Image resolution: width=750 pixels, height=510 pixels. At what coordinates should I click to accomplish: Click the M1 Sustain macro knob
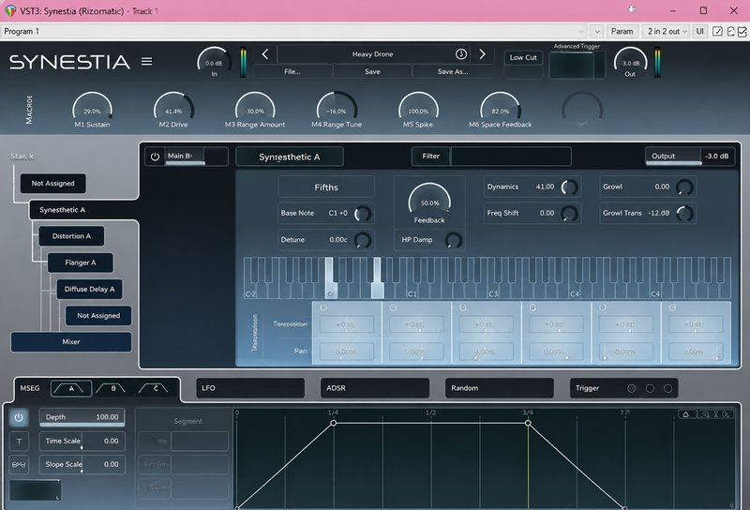(x=92, y=109)
